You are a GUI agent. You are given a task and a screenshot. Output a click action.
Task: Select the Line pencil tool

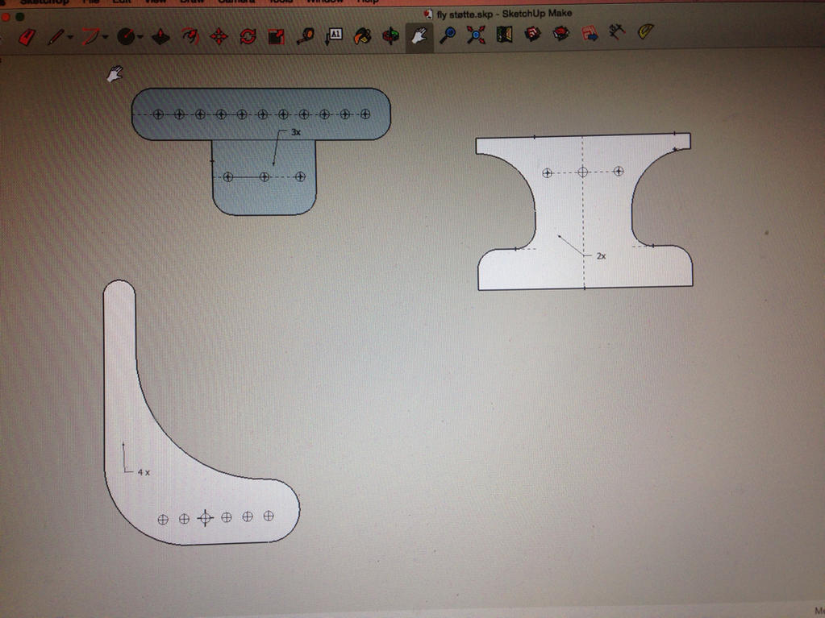coord(55,36)
